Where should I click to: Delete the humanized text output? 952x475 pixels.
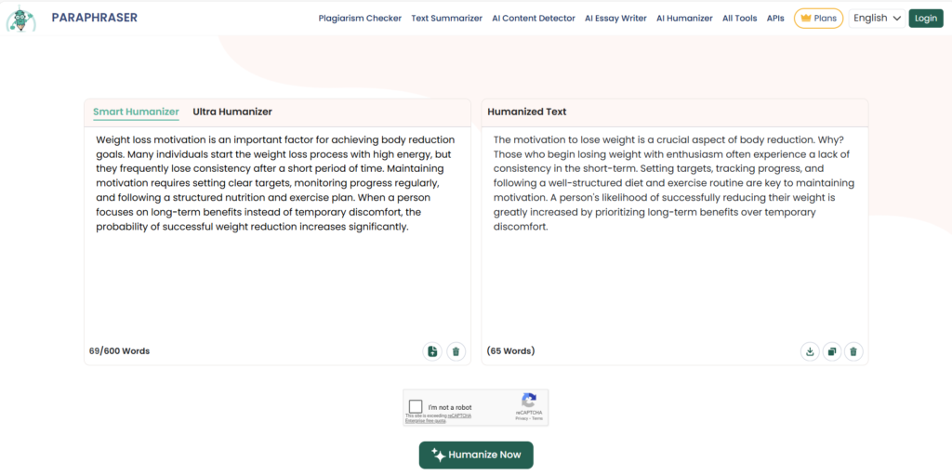point(853,351)
